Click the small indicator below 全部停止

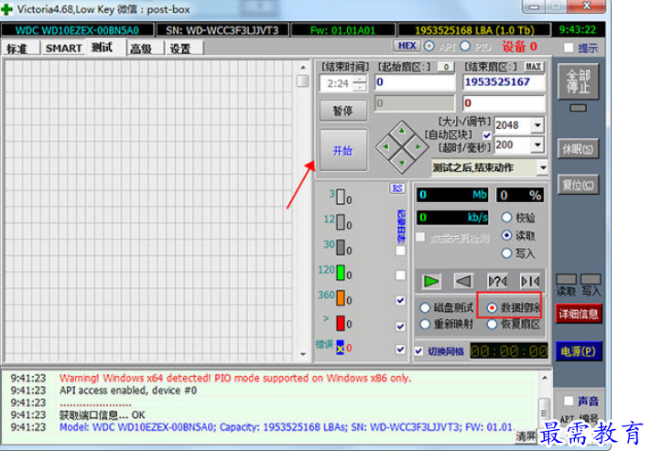578,108
